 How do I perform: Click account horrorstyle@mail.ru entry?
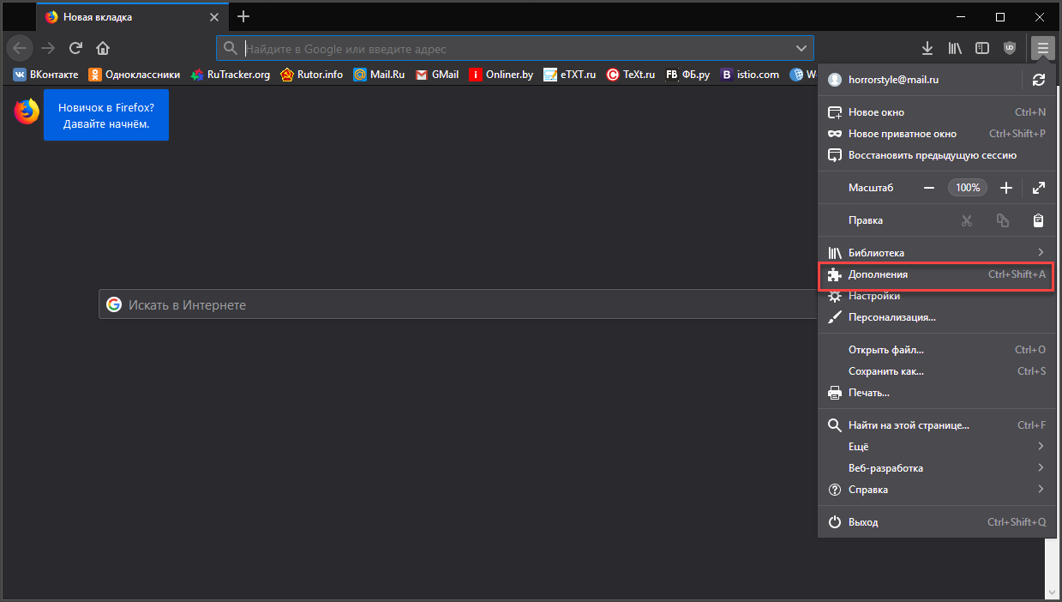[x=921, y=80]
